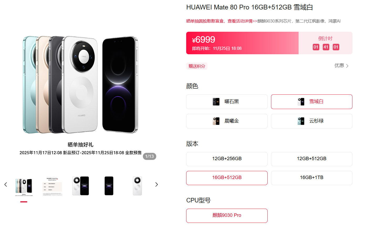View the white and black phones thumbnail
Screen dimensions: 375x232
coord(81,186)
